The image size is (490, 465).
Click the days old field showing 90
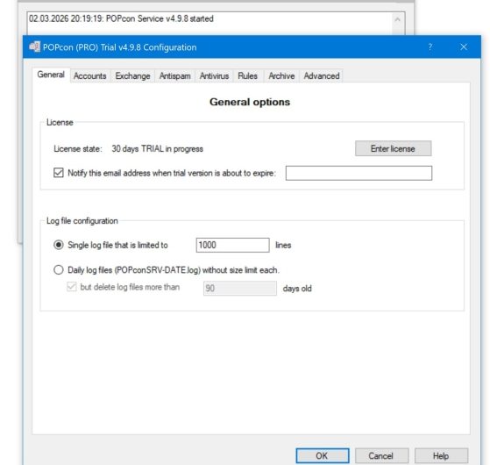coord(240,288)
